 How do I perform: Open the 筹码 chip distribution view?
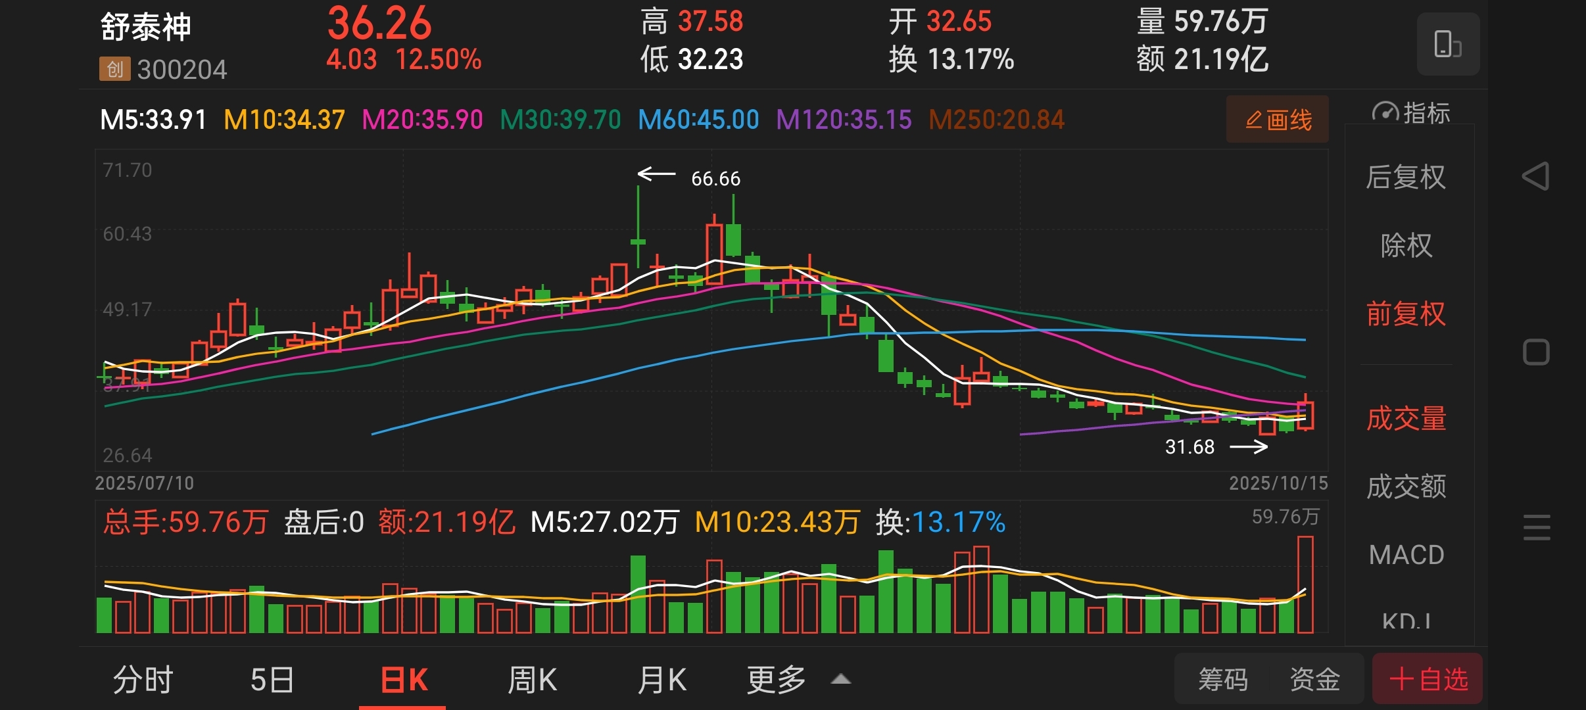(x=1222, y=679)
